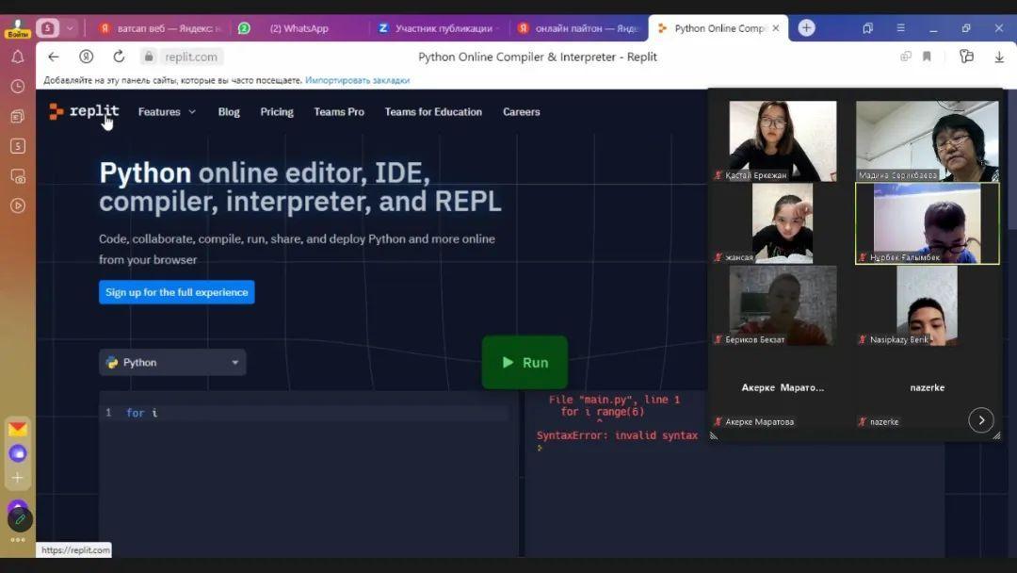1017x573 pixels.
Task: Switch to the (2) WhatsApp tab
Action: coord(299,28)
